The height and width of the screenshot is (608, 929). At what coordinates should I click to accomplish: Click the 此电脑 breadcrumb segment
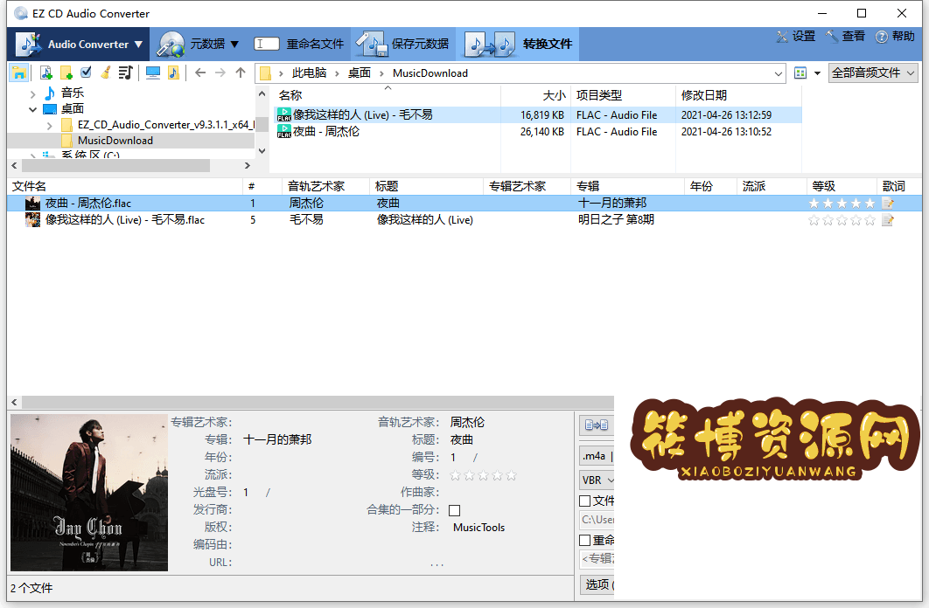click(310, 73)
